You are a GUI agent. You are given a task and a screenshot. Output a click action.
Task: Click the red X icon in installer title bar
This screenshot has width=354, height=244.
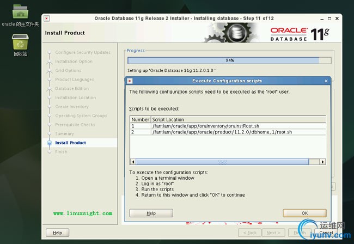click(x=47, y=19)
